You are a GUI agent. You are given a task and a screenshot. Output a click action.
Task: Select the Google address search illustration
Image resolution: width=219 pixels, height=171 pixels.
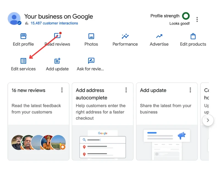(x=103, y=145)
